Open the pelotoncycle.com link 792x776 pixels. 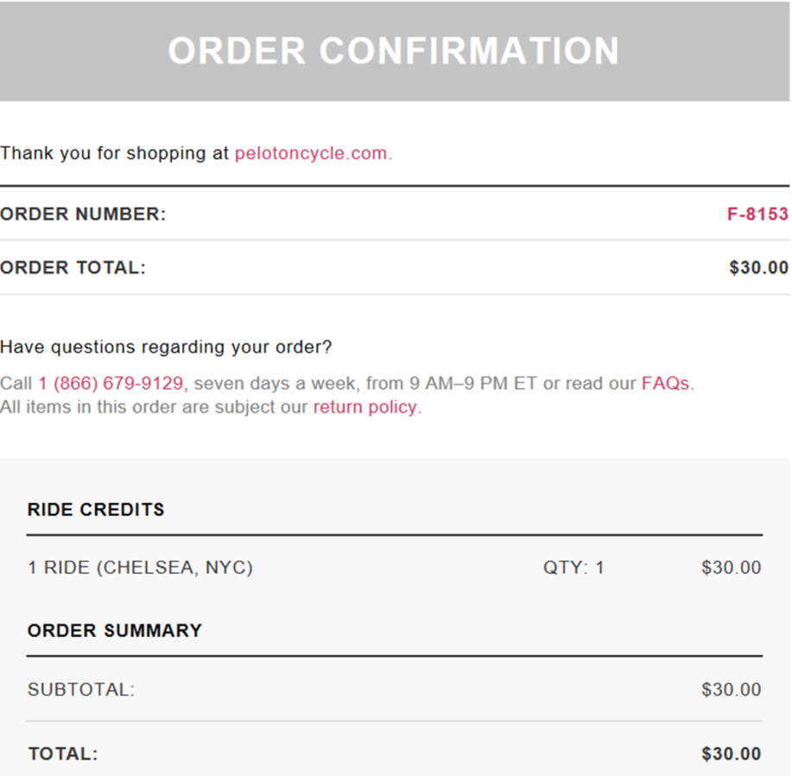[313, 154]
